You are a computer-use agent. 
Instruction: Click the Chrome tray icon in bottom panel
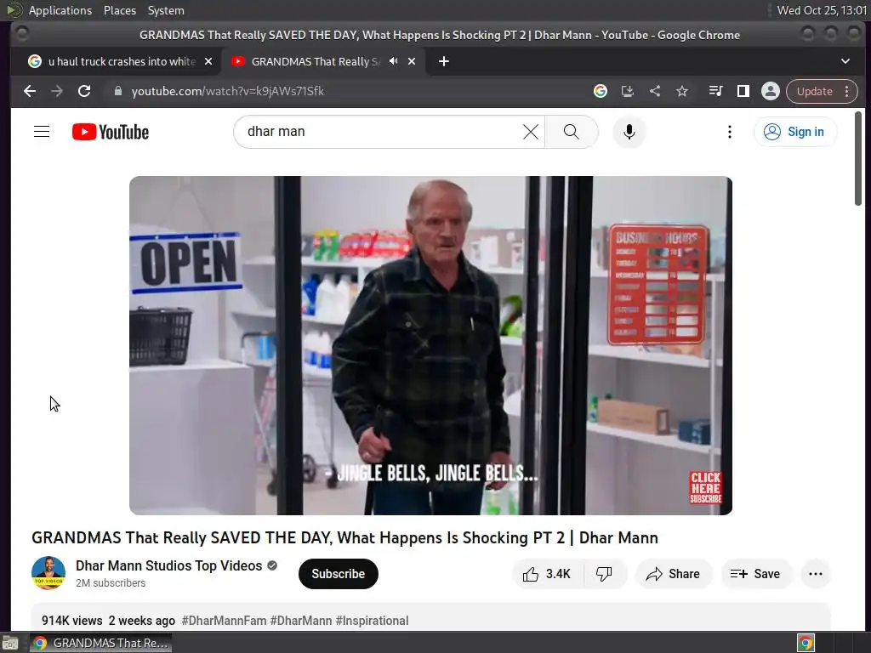pyautogui.click(x=806, y=643)
